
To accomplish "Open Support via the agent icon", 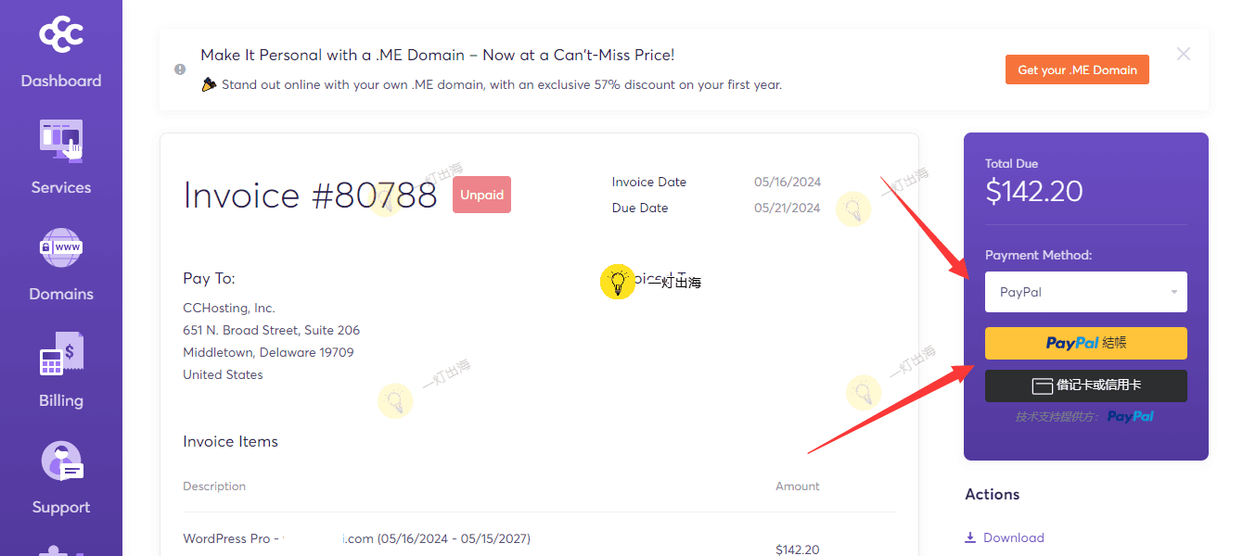I will tap(61, 461).
